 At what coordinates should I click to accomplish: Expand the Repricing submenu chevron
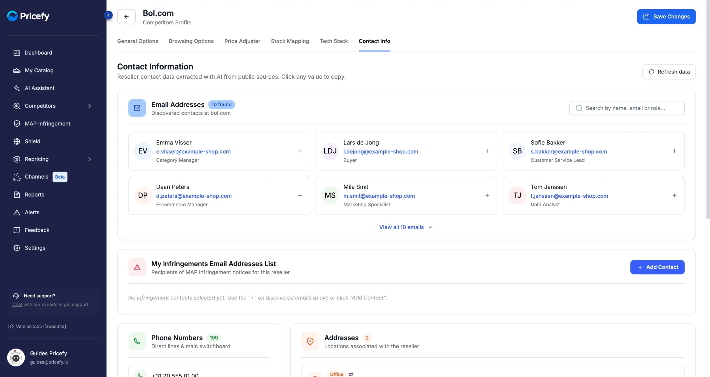point(90,159)
